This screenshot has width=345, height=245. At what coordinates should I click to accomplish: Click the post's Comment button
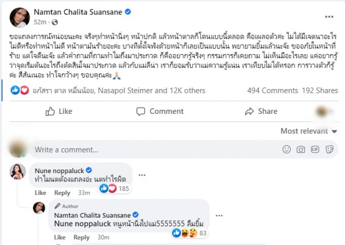160,111
